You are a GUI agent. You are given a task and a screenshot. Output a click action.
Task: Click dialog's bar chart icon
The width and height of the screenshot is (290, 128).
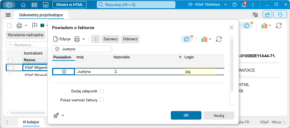[204, 39]
